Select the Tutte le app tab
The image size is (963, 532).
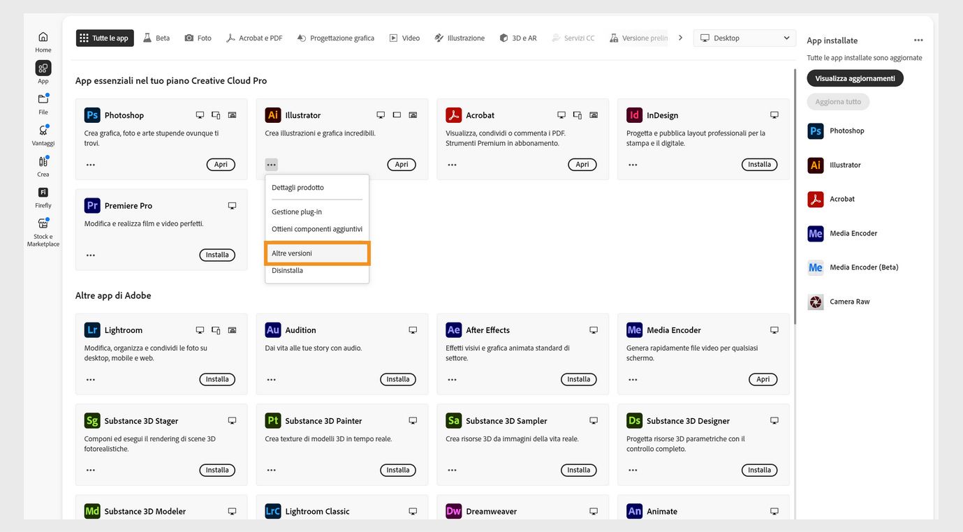(105, 38)
